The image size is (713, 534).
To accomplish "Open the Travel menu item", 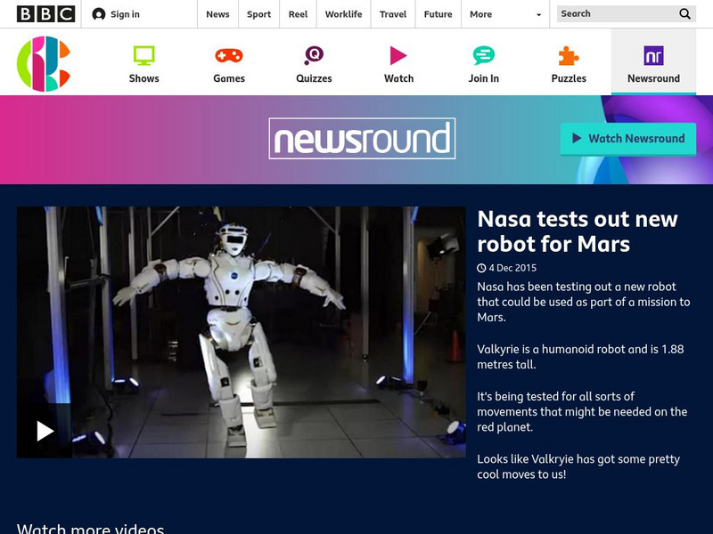I will 393,14.
